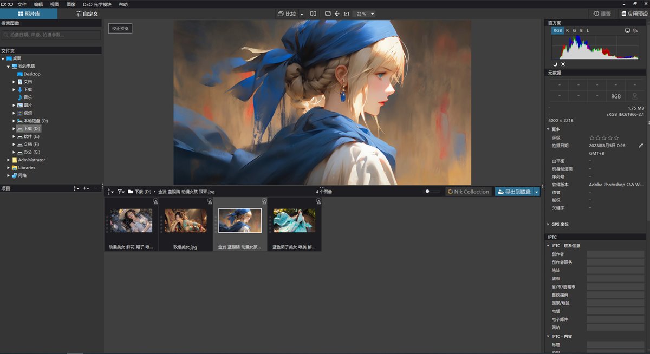Select the RGB histogram channel
This screenshot has height=354, width=650.
[x=557, y=31]
